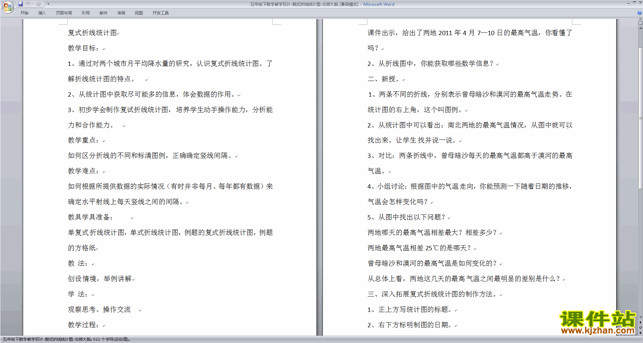Toggle the ruler view icon above scrollbar
Screen dimensions: 643x343
(x=640, y=23)
